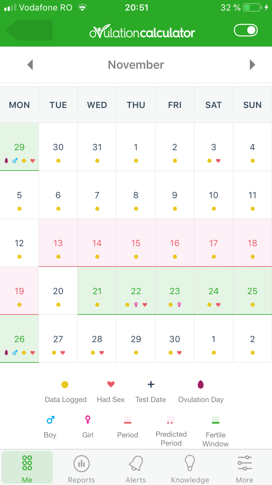Image resolution: width=272 pixels, height=485 pixels.
Task: Tap the Predicted Period legend swatch
Action: [x=171, y=420]
